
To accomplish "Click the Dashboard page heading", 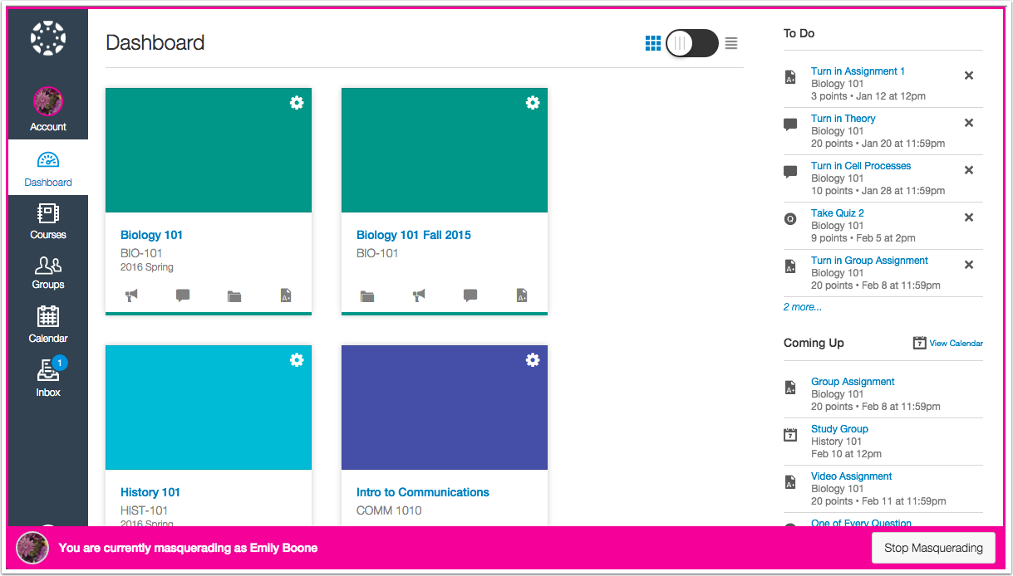I will click(155, 43).
